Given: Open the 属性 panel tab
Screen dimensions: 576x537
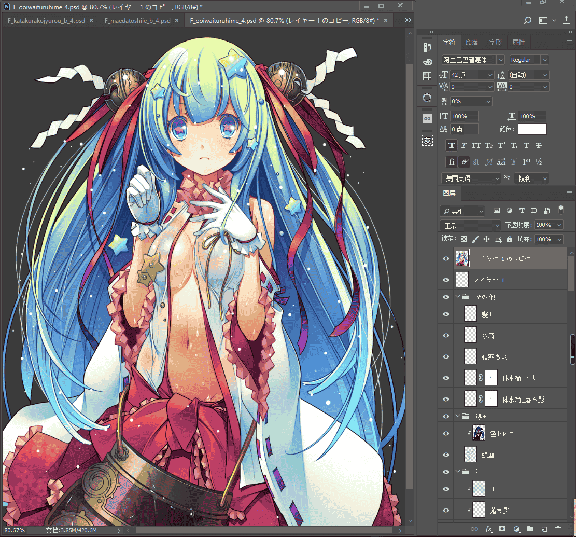Looking at the screenshot, I should click(518, 42).
